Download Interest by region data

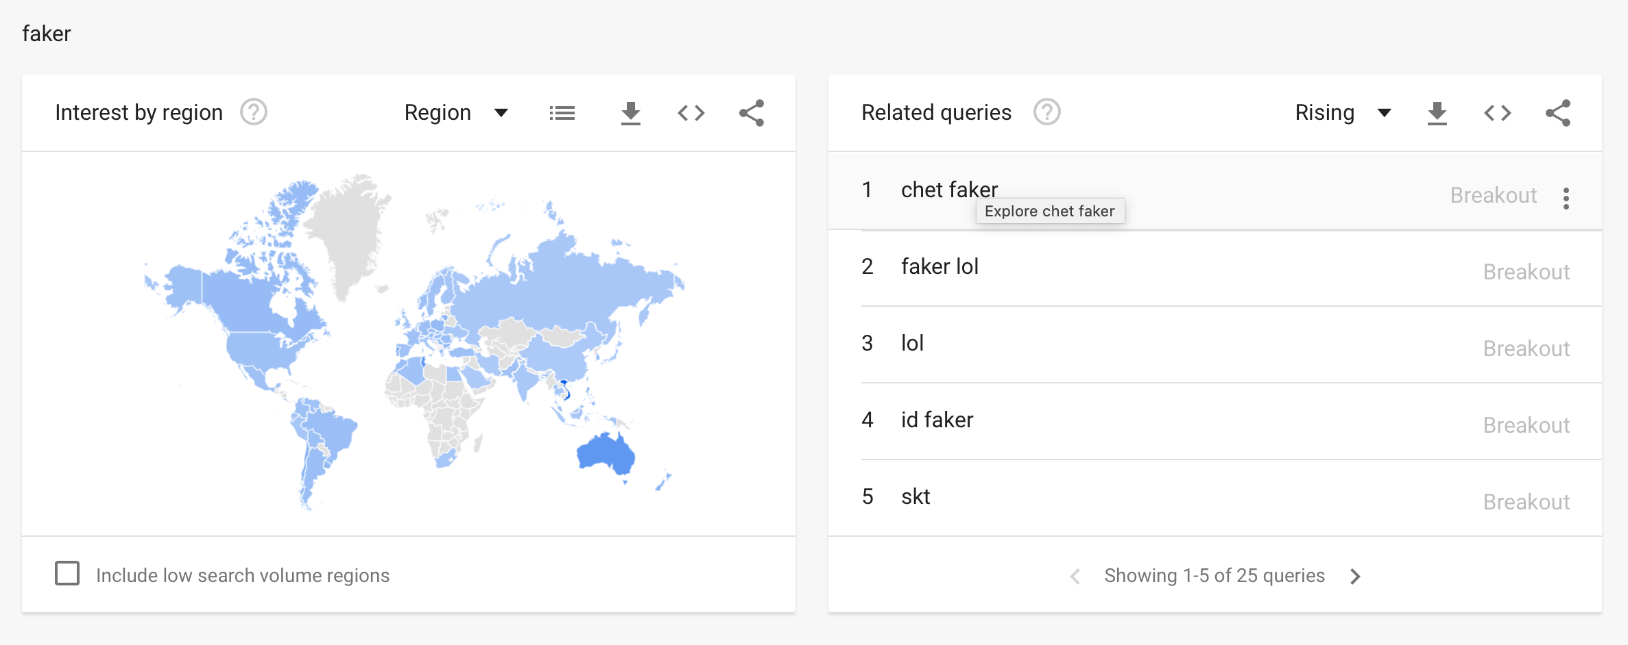point(630,113)
